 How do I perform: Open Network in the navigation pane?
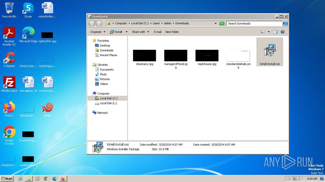[103, 113]
